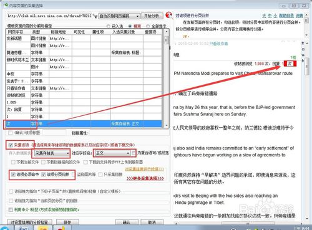Check the 下级子页面 link option checkbox

coord(11,191)
